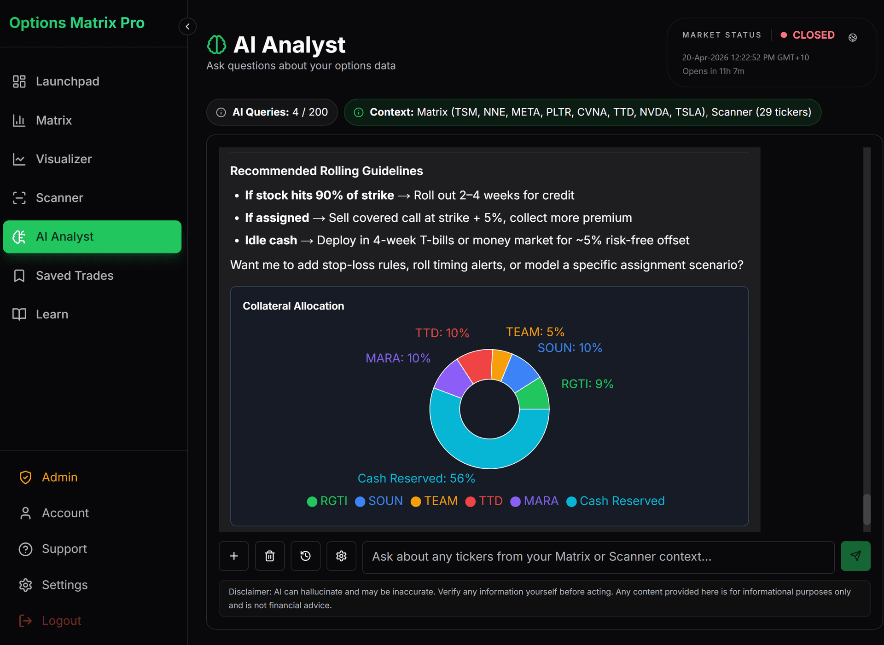Click the Logout arrow icon

coord(26,621)
